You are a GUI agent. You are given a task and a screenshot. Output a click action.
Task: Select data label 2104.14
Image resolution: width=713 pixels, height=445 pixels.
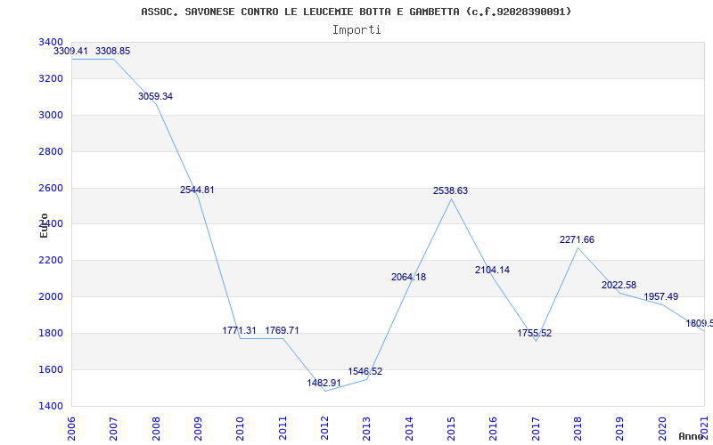point(493,271)
